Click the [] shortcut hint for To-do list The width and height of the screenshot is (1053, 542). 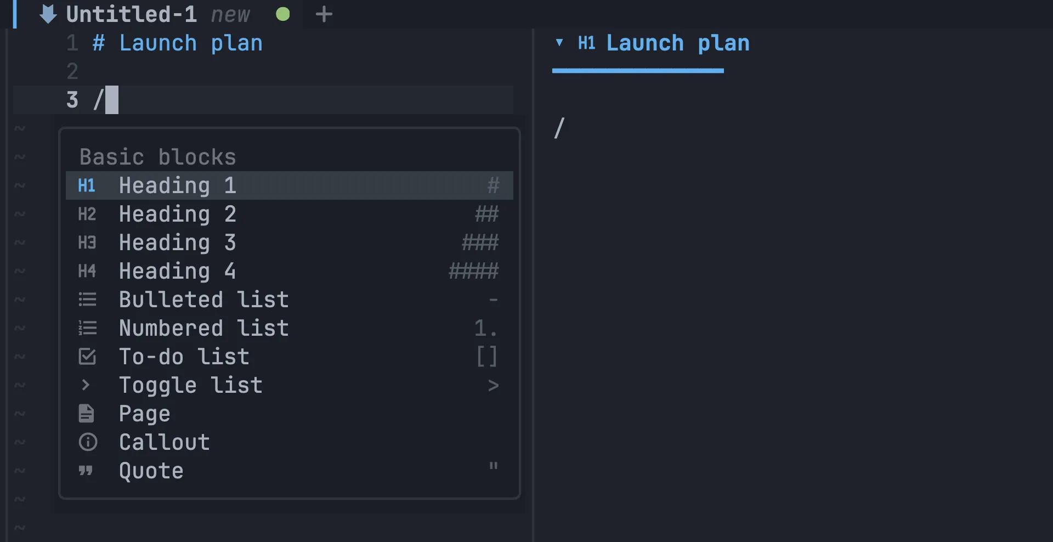[x=487, y=357]
